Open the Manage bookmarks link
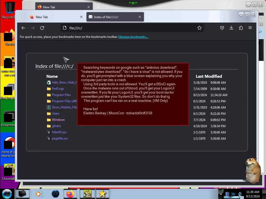 click(133, 37)
